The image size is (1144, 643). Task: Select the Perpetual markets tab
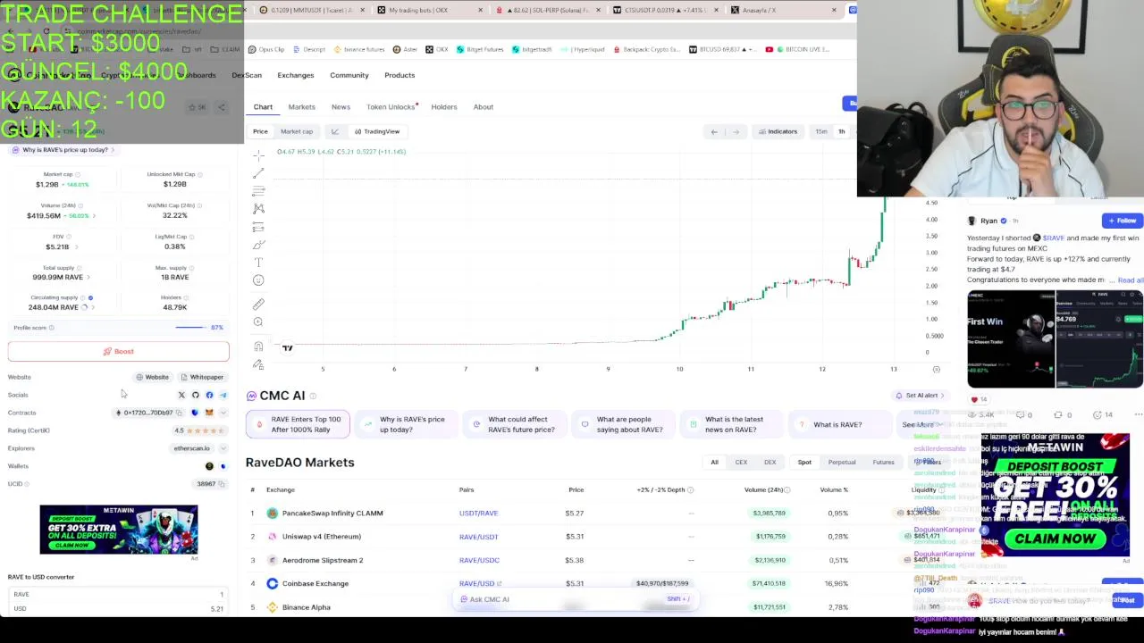842,462
